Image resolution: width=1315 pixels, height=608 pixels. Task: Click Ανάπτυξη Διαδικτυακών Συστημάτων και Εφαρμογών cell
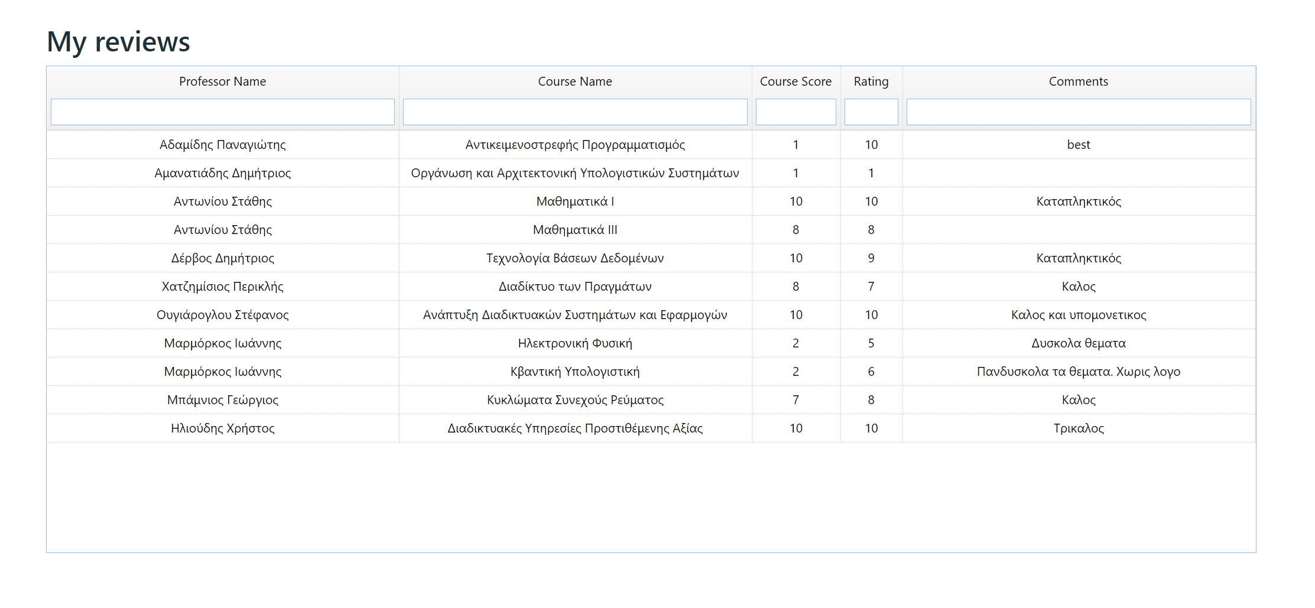pyautogui.click(x=575, y=315)
